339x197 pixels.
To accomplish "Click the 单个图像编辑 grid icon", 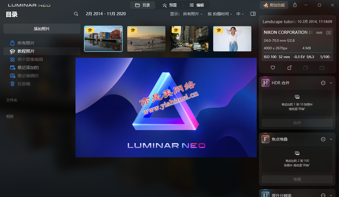I will point(12,59).
